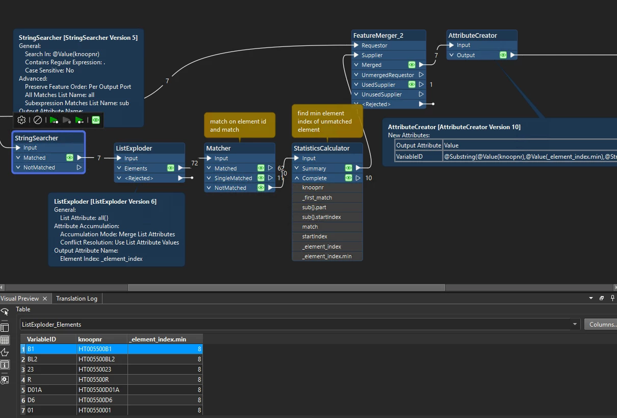Image resolution: width=617 pixels, height=418 pixels.
Task: Select the 'match on element id' annotation
Action: point(240,125)
